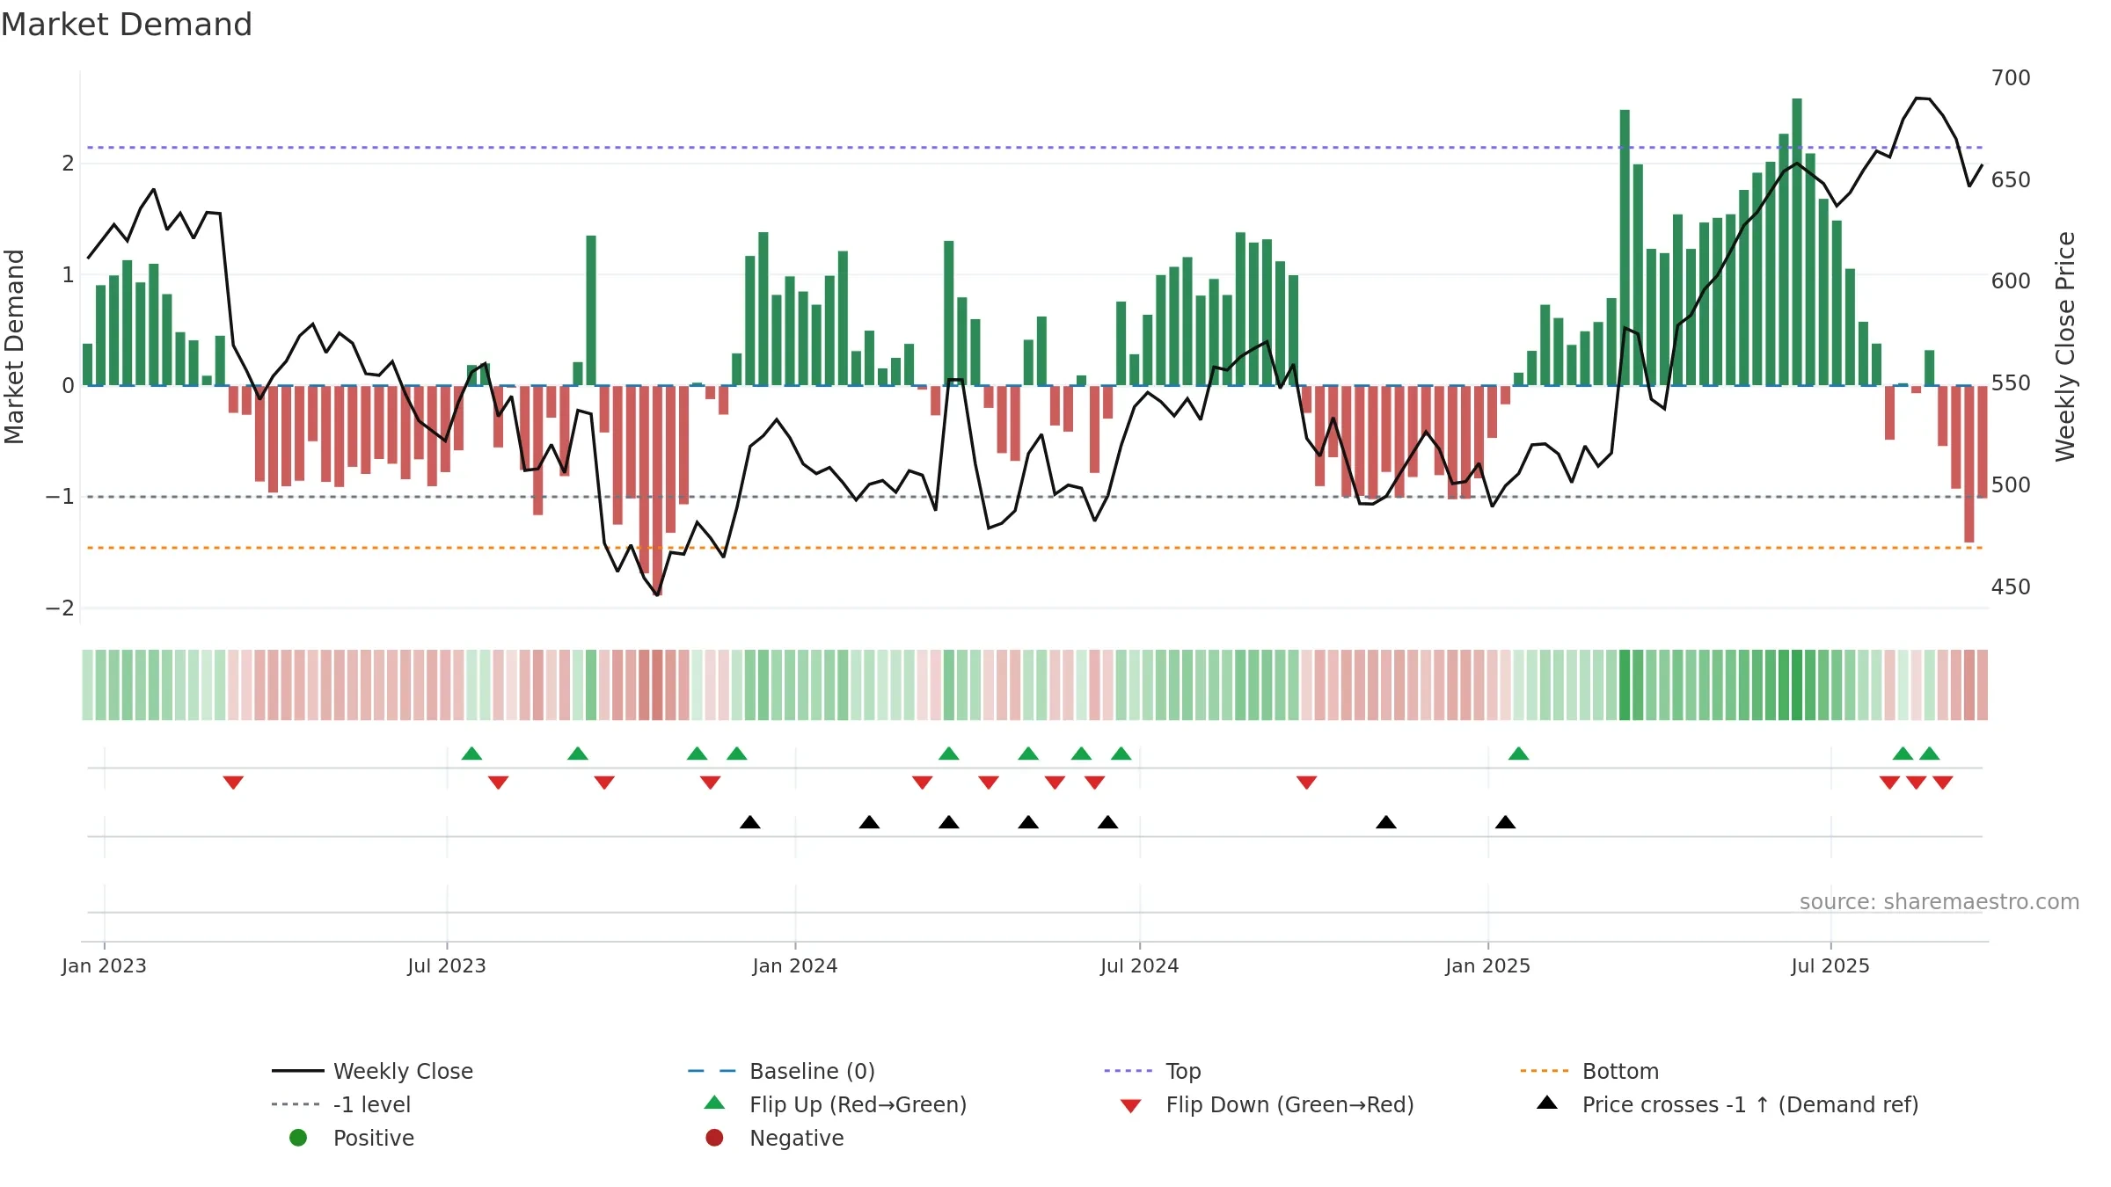The width and height of the screenshot is (2111, 1187).
Task: Click the Baseline (0) legend entry
Action: point(781,1071)
